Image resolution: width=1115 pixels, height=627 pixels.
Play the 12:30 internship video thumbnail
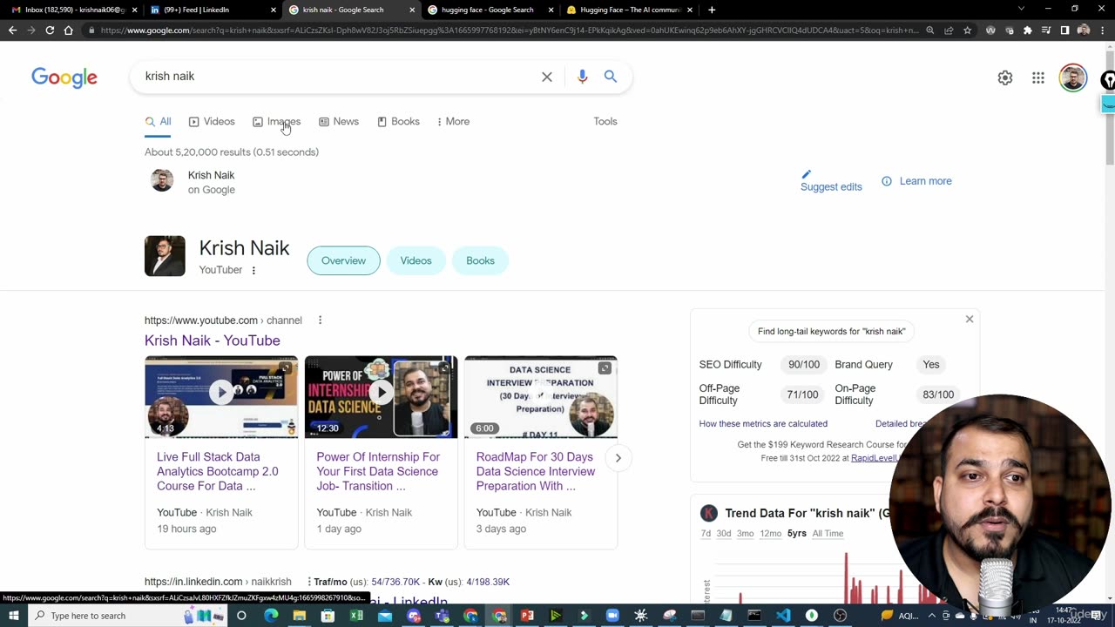point(381,396)
